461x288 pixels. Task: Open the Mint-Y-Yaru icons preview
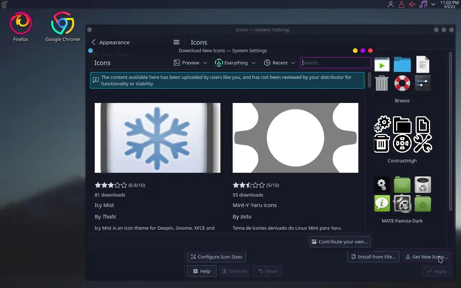(x=295, y=138)
